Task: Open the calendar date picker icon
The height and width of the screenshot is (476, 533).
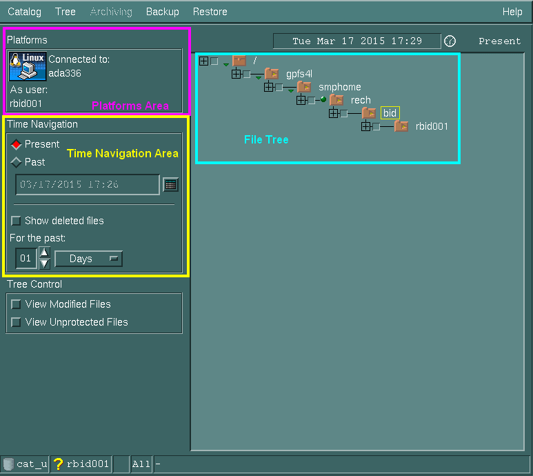Action: coord(170,184)
